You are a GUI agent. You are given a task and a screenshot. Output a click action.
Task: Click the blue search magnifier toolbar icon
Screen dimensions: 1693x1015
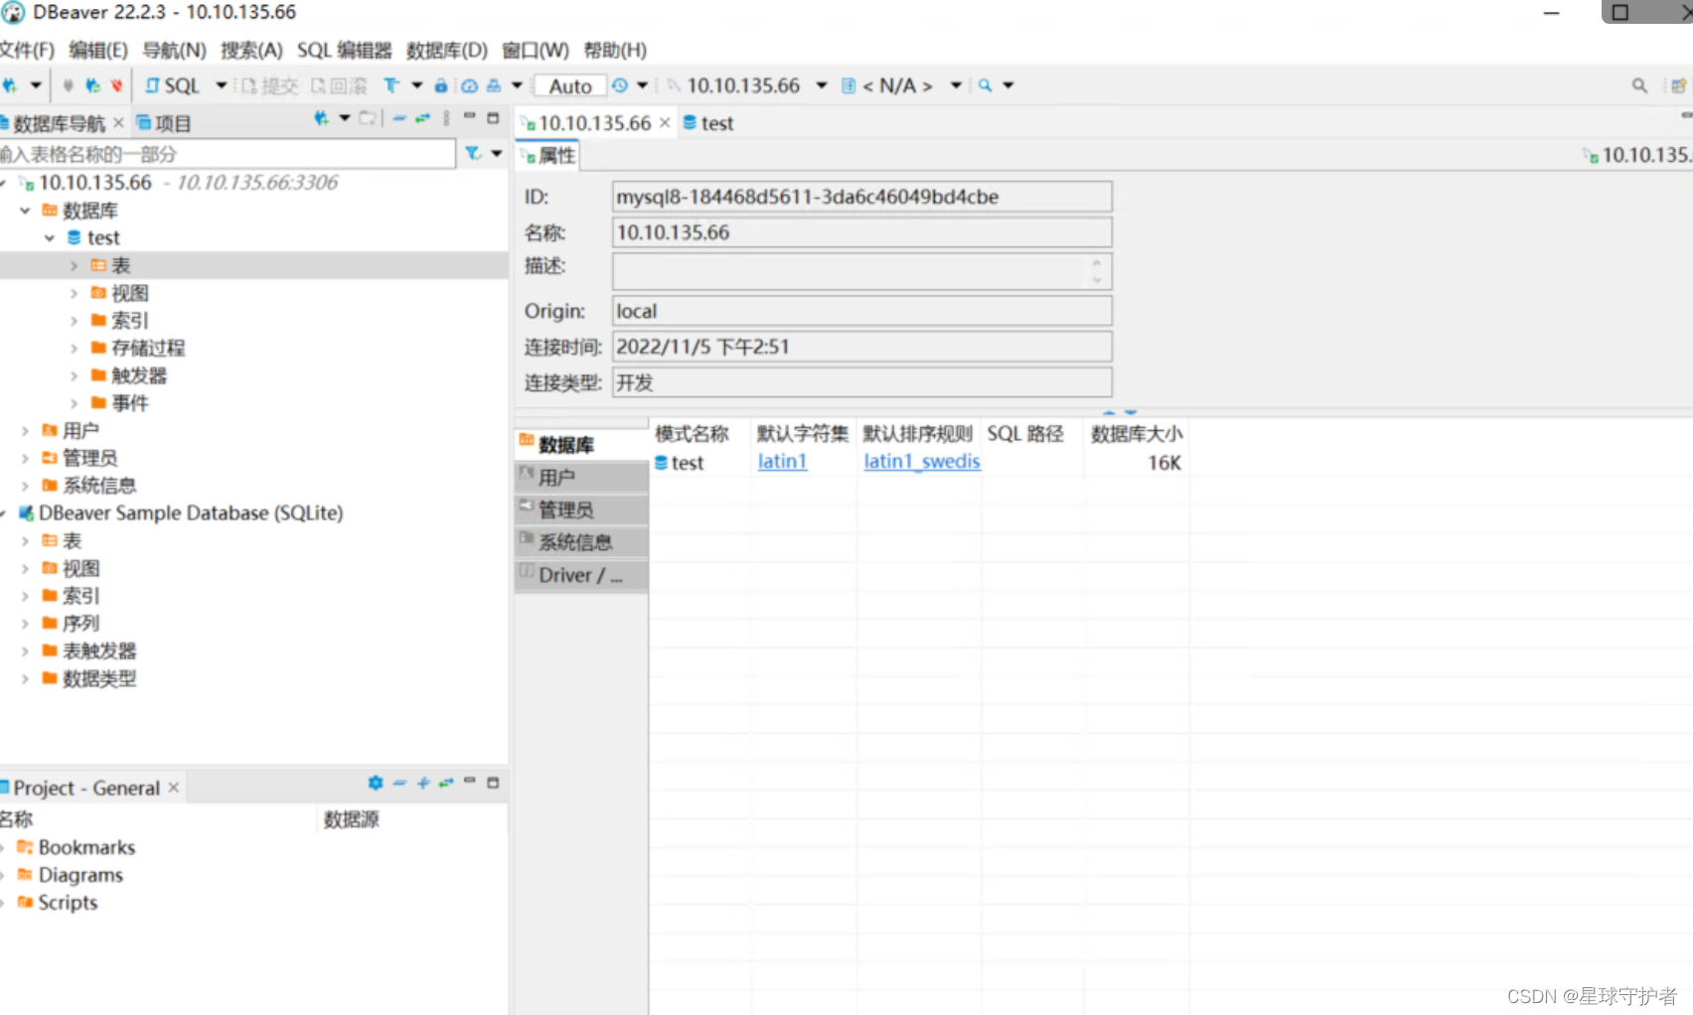(985, 85)
